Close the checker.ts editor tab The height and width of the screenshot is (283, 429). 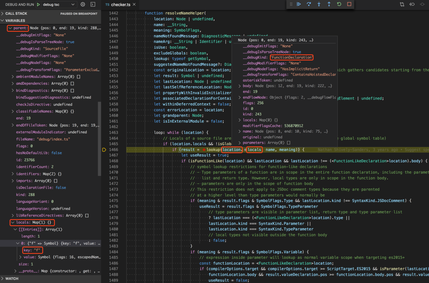(134, 4)
